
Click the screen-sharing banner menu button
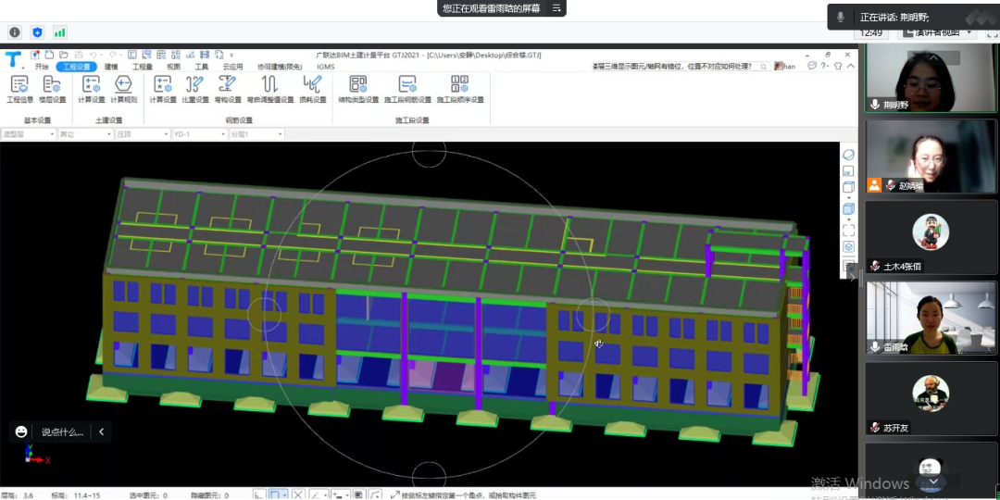(556, 8)
